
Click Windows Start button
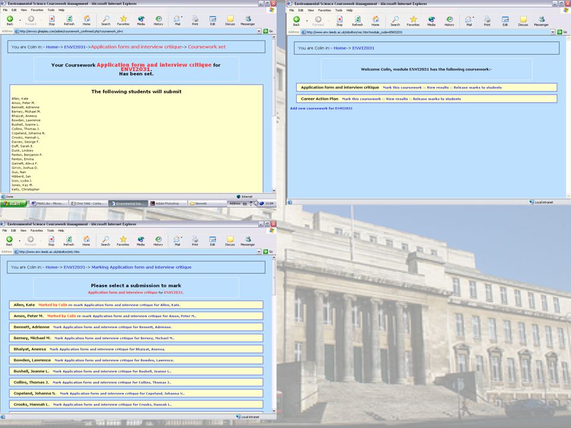(14, 203)
